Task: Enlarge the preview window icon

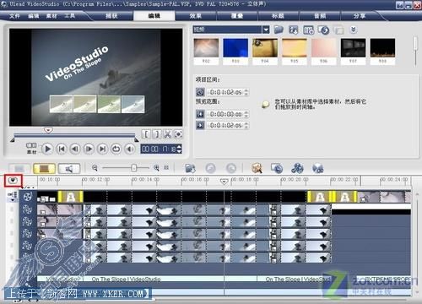Action: click(178, 134)
